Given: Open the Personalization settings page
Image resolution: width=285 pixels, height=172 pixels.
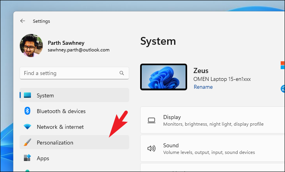Looking at the screenshot, I should (74, 142).
